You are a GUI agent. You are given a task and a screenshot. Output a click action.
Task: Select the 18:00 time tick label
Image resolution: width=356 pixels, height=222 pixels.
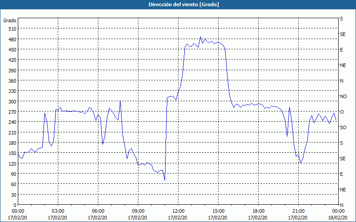click(x=258, y=211)
